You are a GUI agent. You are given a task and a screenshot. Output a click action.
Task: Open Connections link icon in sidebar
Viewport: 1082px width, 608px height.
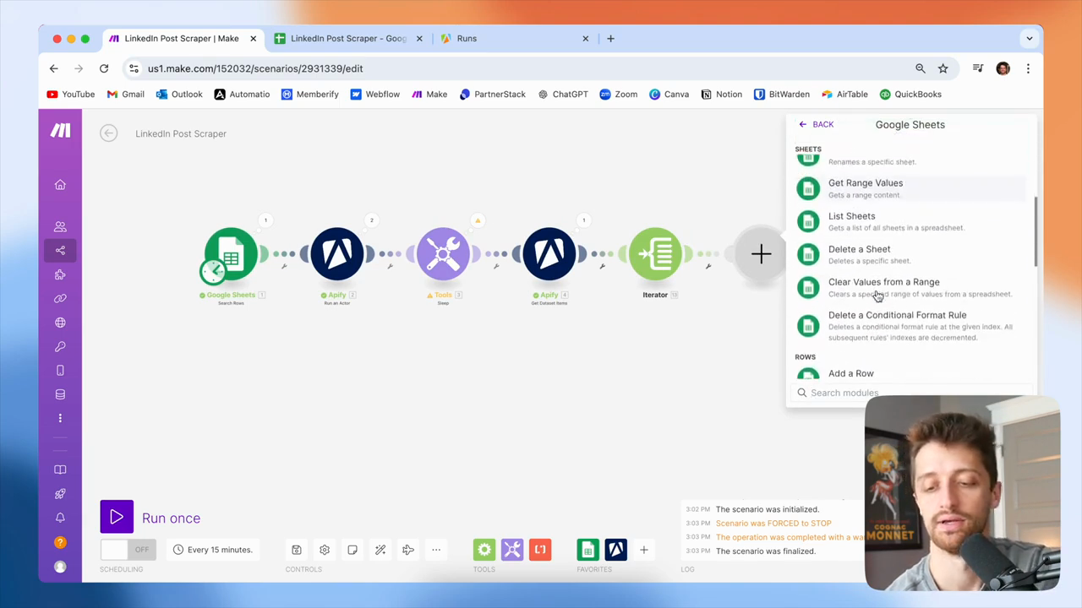coord(60,298)
